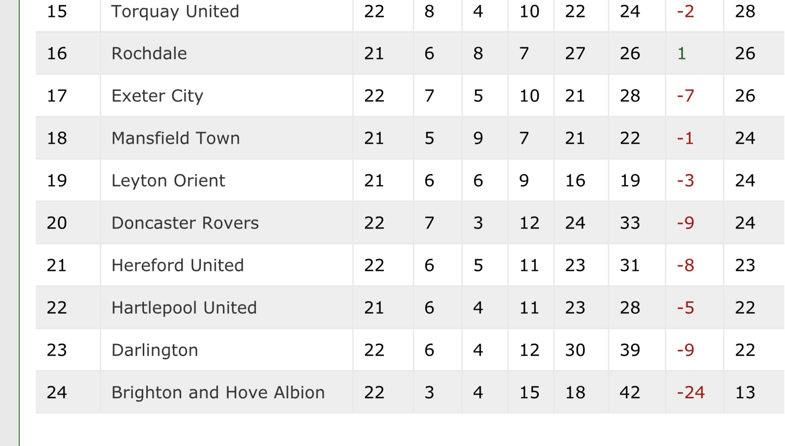785x446 pixels.
Task: Click Leyton Orient's goals scored value 16
Action: coord(575,180)
